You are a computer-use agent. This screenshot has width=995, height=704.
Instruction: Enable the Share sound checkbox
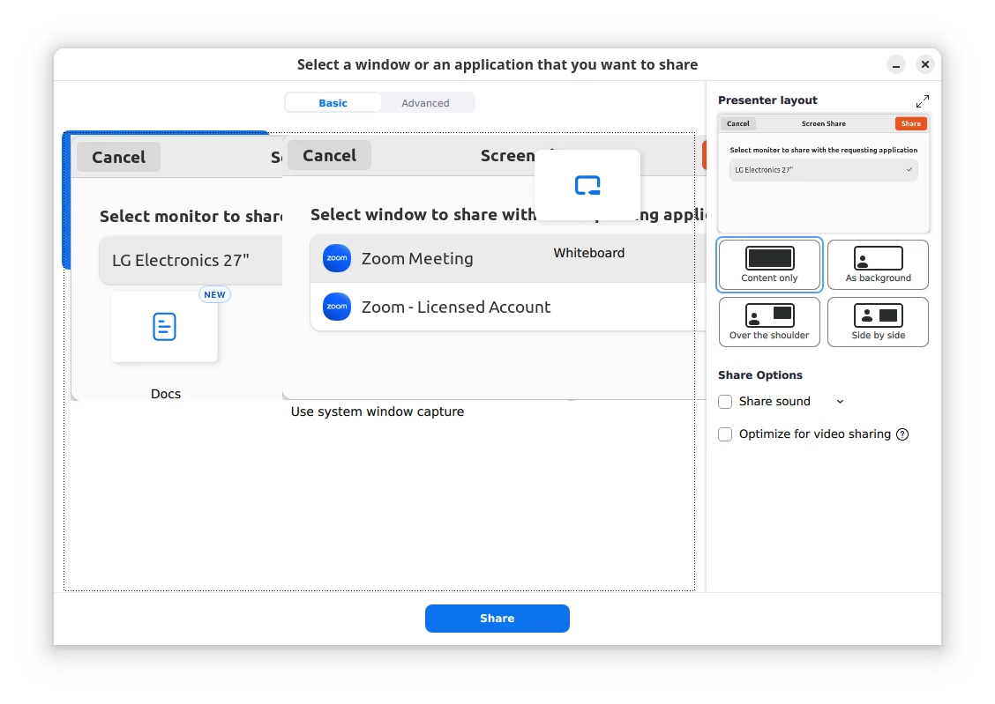tap(725, 402)
